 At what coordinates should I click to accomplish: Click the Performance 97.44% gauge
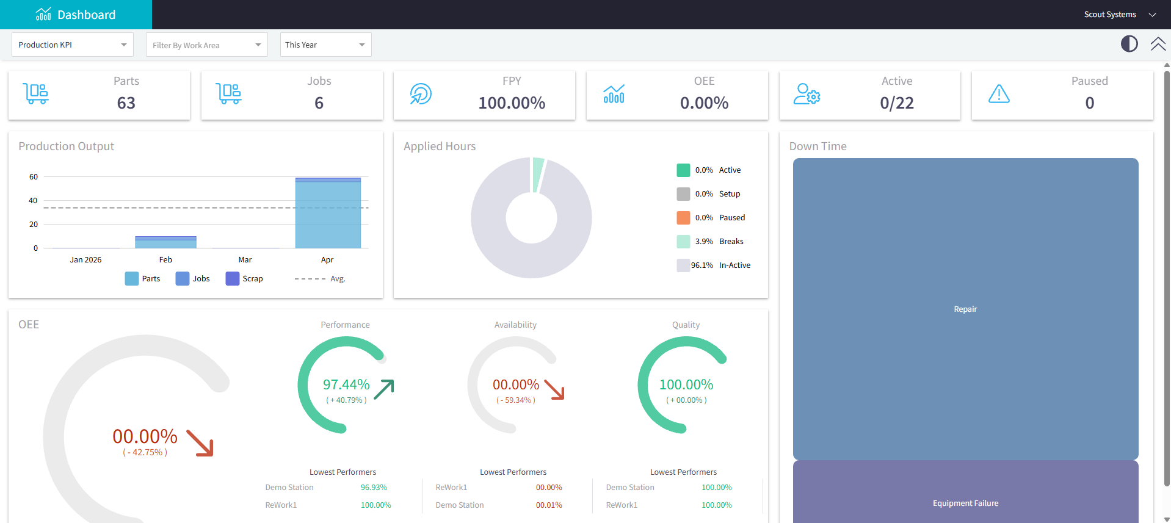point(346,385)
